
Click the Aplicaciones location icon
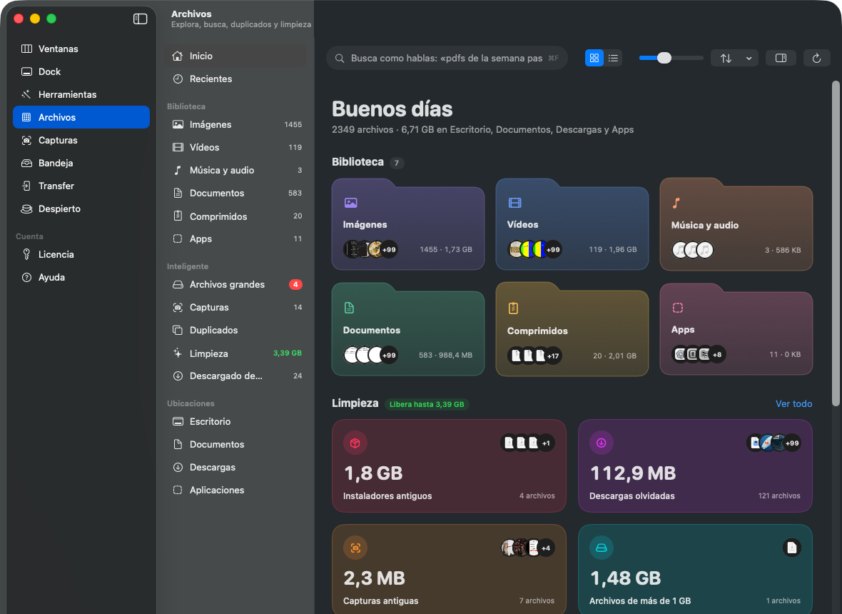point(178,490)
